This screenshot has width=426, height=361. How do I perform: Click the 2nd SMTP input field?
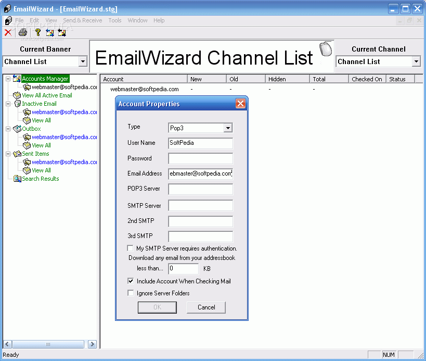pyautogui.click(x=200, y=221)
